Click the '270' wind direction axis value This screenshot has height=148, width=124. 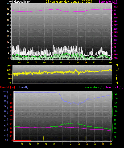9,70
